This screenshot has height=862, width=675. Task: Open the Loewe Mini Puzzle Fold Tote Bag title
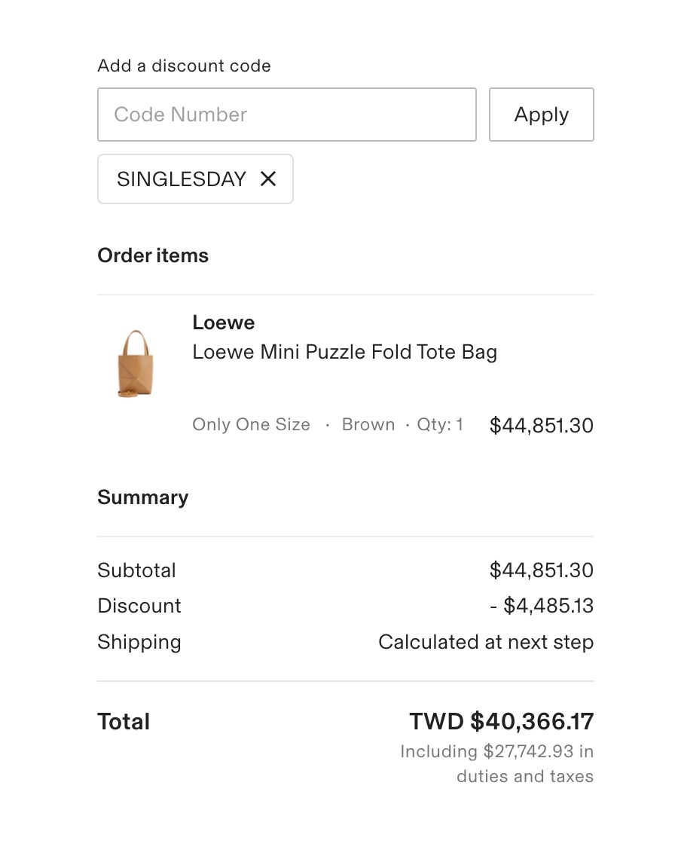pos(344,352)
